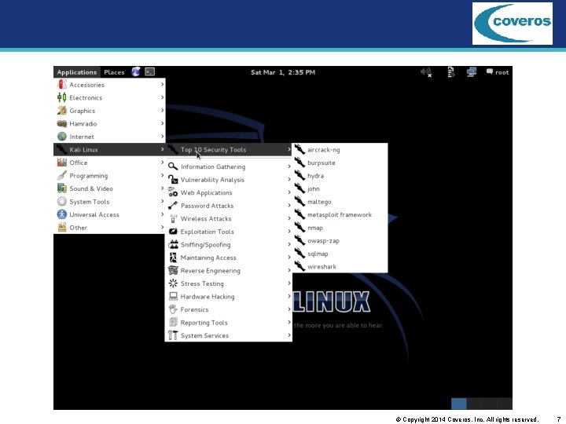Viewport: 566px width, 424px height.
Task: Click the Wireless Attacks antenna icon
Action: tap(173, 218)
